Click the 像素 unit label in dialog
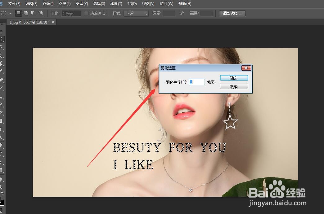Image resolution: width=324 pixels, height=214 pixels. pos(211,82)
